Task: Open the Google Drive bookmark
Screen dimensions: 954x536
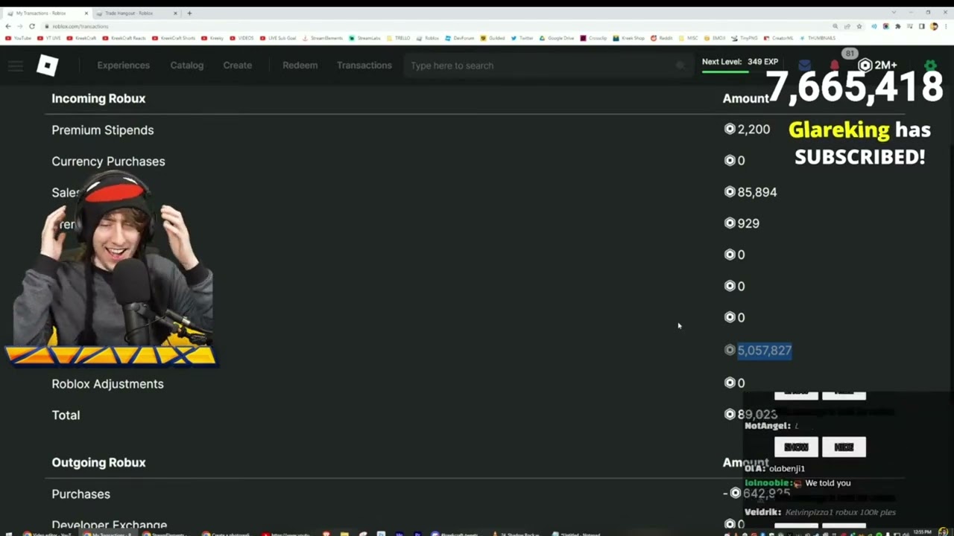Action: 557,38
